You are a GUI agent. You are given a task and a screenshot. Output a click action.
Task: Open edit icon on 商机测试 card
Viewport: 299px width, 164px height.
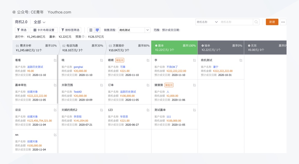tap(241, 60)
